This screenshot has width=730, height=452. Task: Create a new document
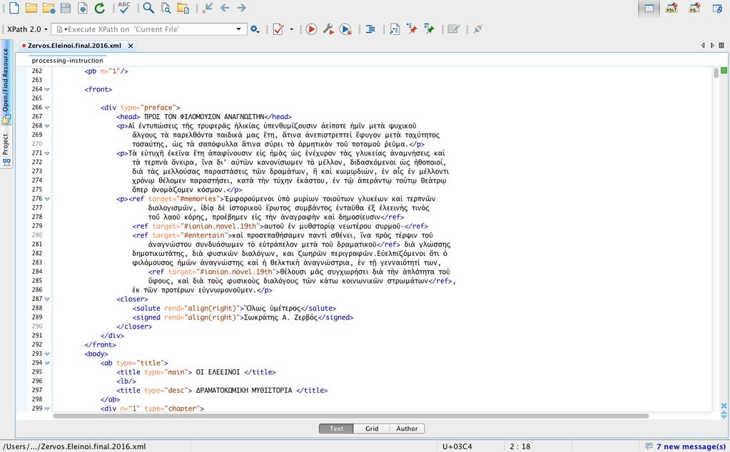(x=14, y=7)
